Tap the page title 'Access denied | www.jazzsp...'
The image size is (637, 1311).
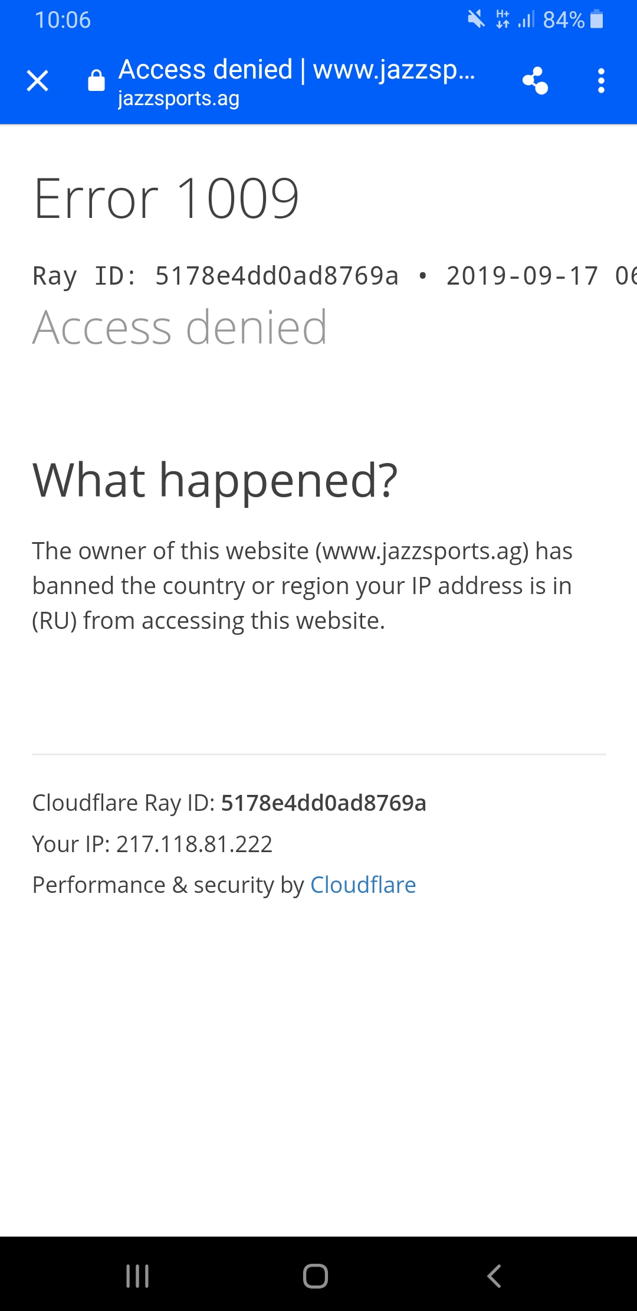click(296, 70)
